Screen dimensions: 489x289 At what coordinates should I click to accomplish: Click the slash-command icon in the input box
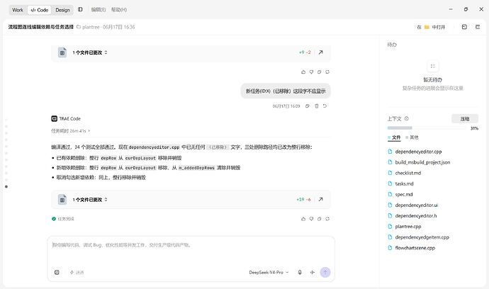(57, 272)
